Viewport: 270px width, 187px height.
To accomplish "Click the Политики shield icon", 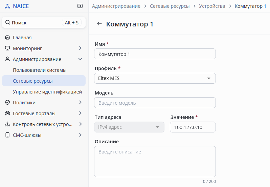I will point(7,103).
